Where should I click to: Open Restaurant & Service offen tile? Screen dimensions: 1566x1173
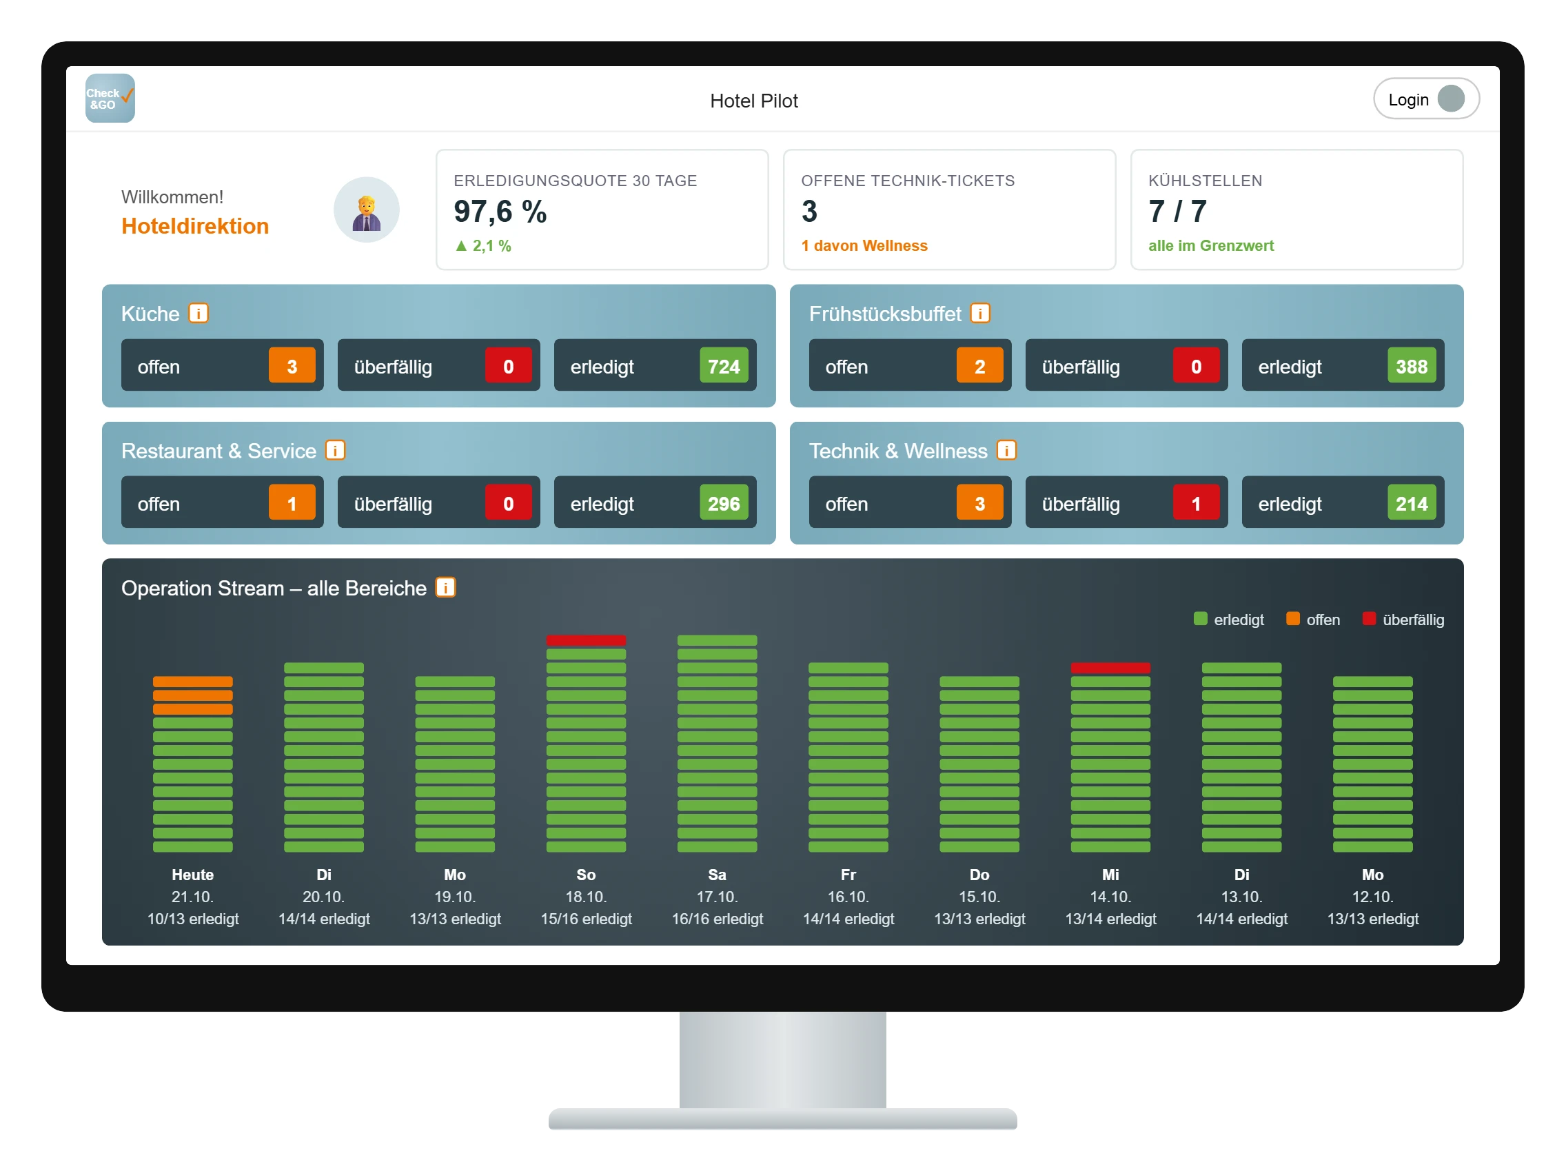223,502
